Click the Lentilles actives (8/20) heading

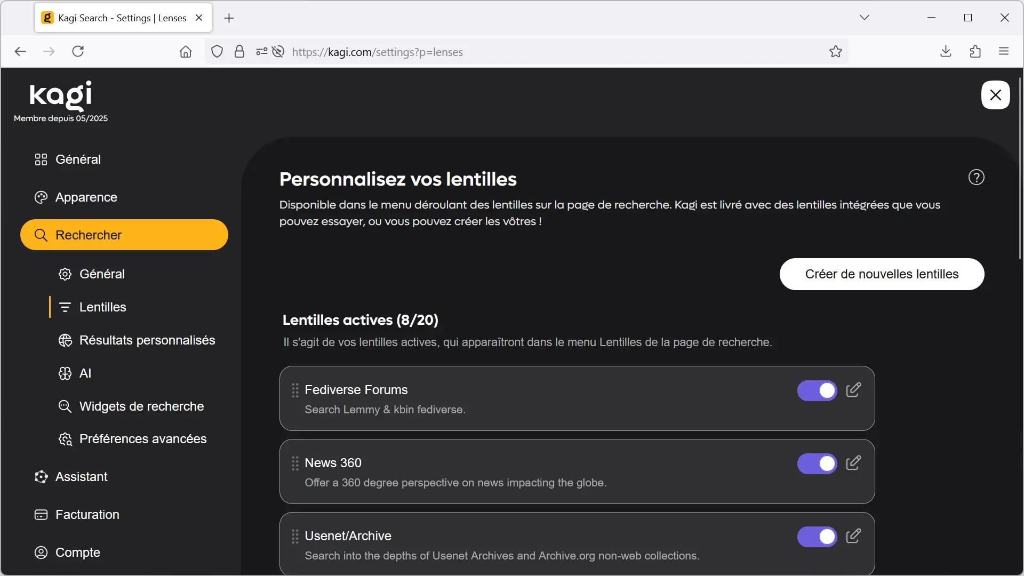point(360,320)
